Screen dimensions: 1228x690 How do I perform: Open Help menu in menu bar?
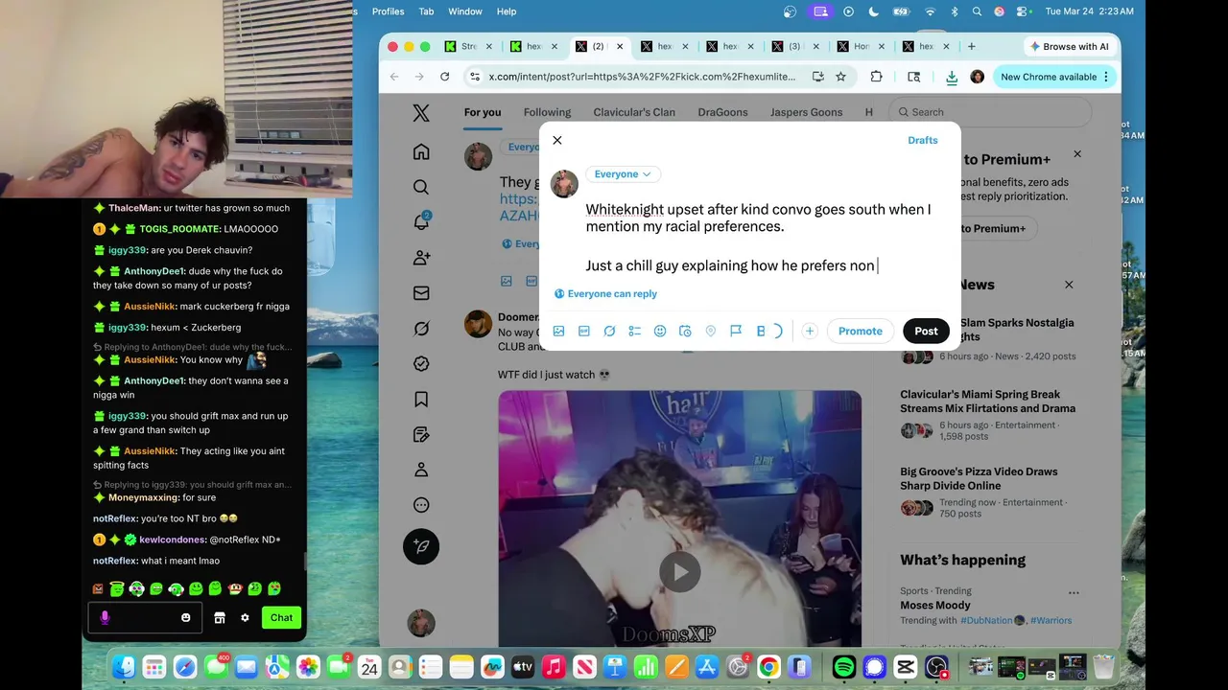pyautogui.click(x=507, y=11)
